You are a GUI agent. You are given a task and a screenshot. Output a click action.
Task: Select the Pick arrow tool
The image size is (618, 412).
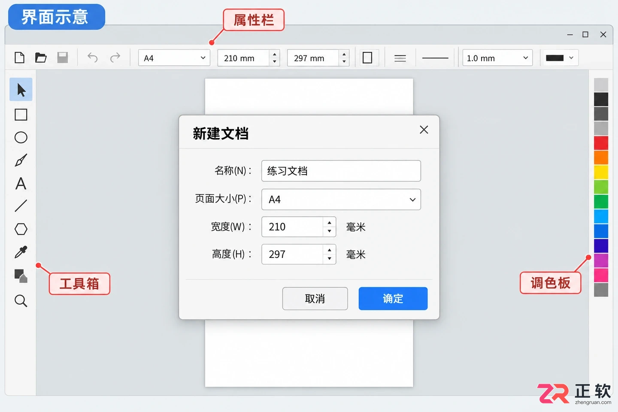point(21,90)
